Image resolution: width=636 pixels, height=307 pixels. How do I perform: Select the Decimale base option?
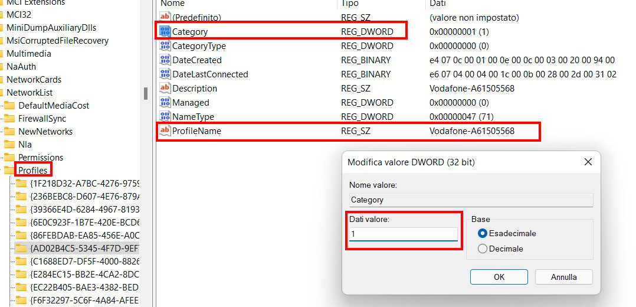[x=500, y=249]
